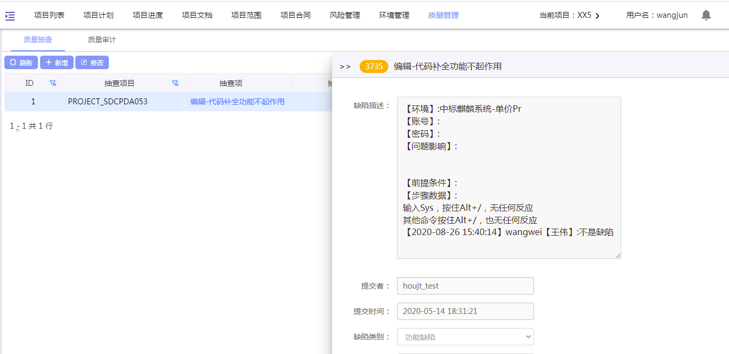
Task: Toggle the sidebar menu collapse icon
Action: pyautogui.click(x=10, y=16)
